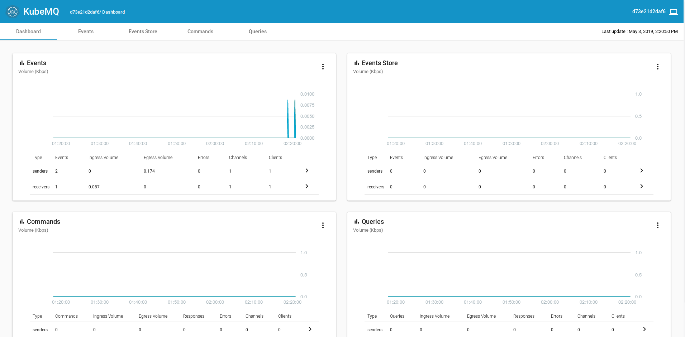Viewport: 685px width, 337px height.
Task: Open the Commands card options menu
Action: (323, 225)
